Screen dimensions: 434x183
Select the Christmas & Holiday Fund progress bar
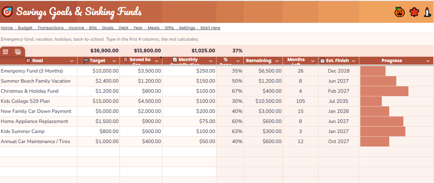[384, 91]
